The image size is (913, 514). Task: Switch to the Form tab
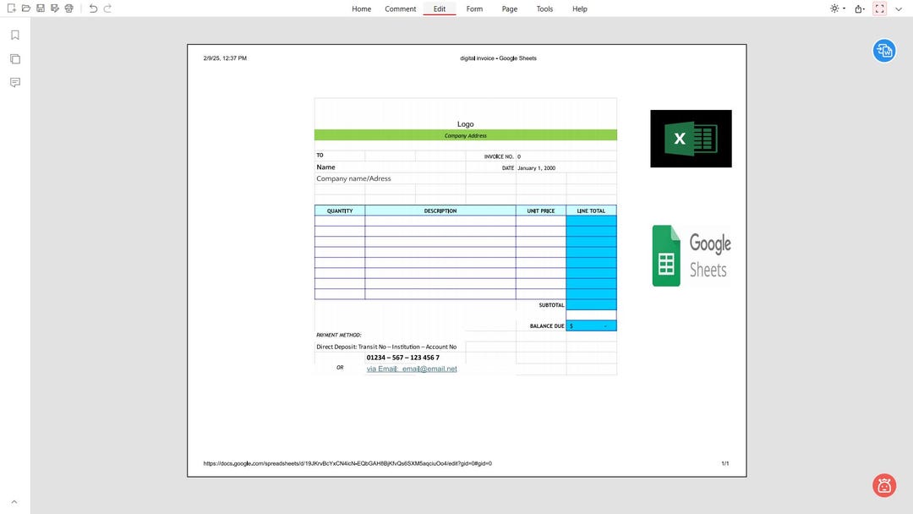(474, 8)
